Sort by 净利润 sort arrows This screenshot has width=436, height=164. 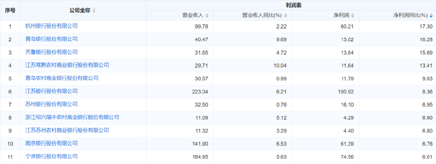(x=353, y=16)
